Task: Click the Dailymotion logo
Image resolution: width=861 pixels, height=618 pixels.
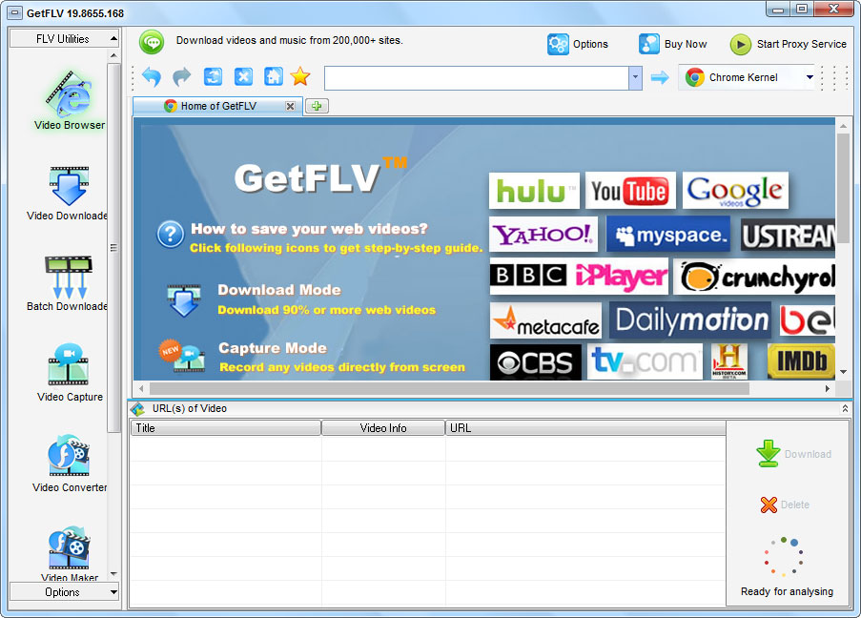Action: [x=690, y=319]
